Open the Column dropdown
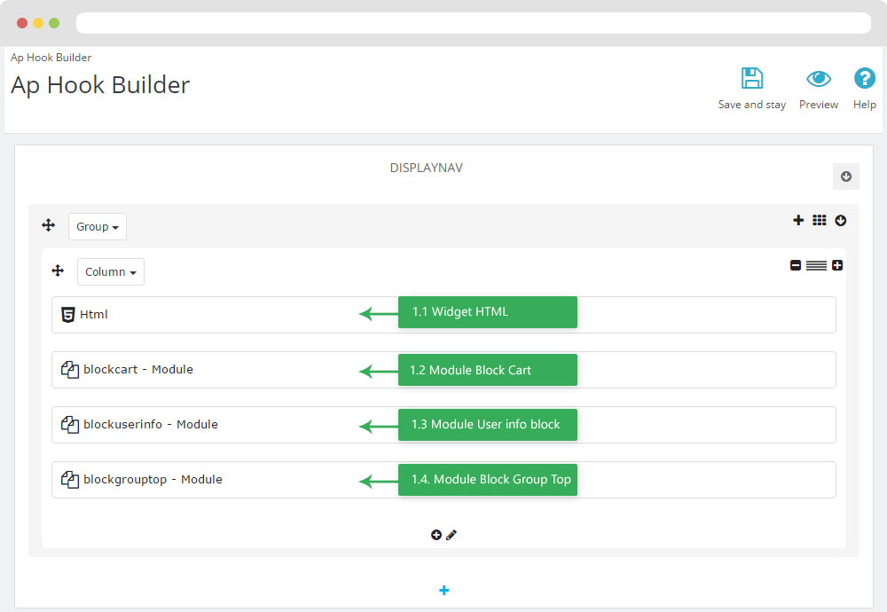The height and width of the screenshot is (612, 887). point(111,271)
